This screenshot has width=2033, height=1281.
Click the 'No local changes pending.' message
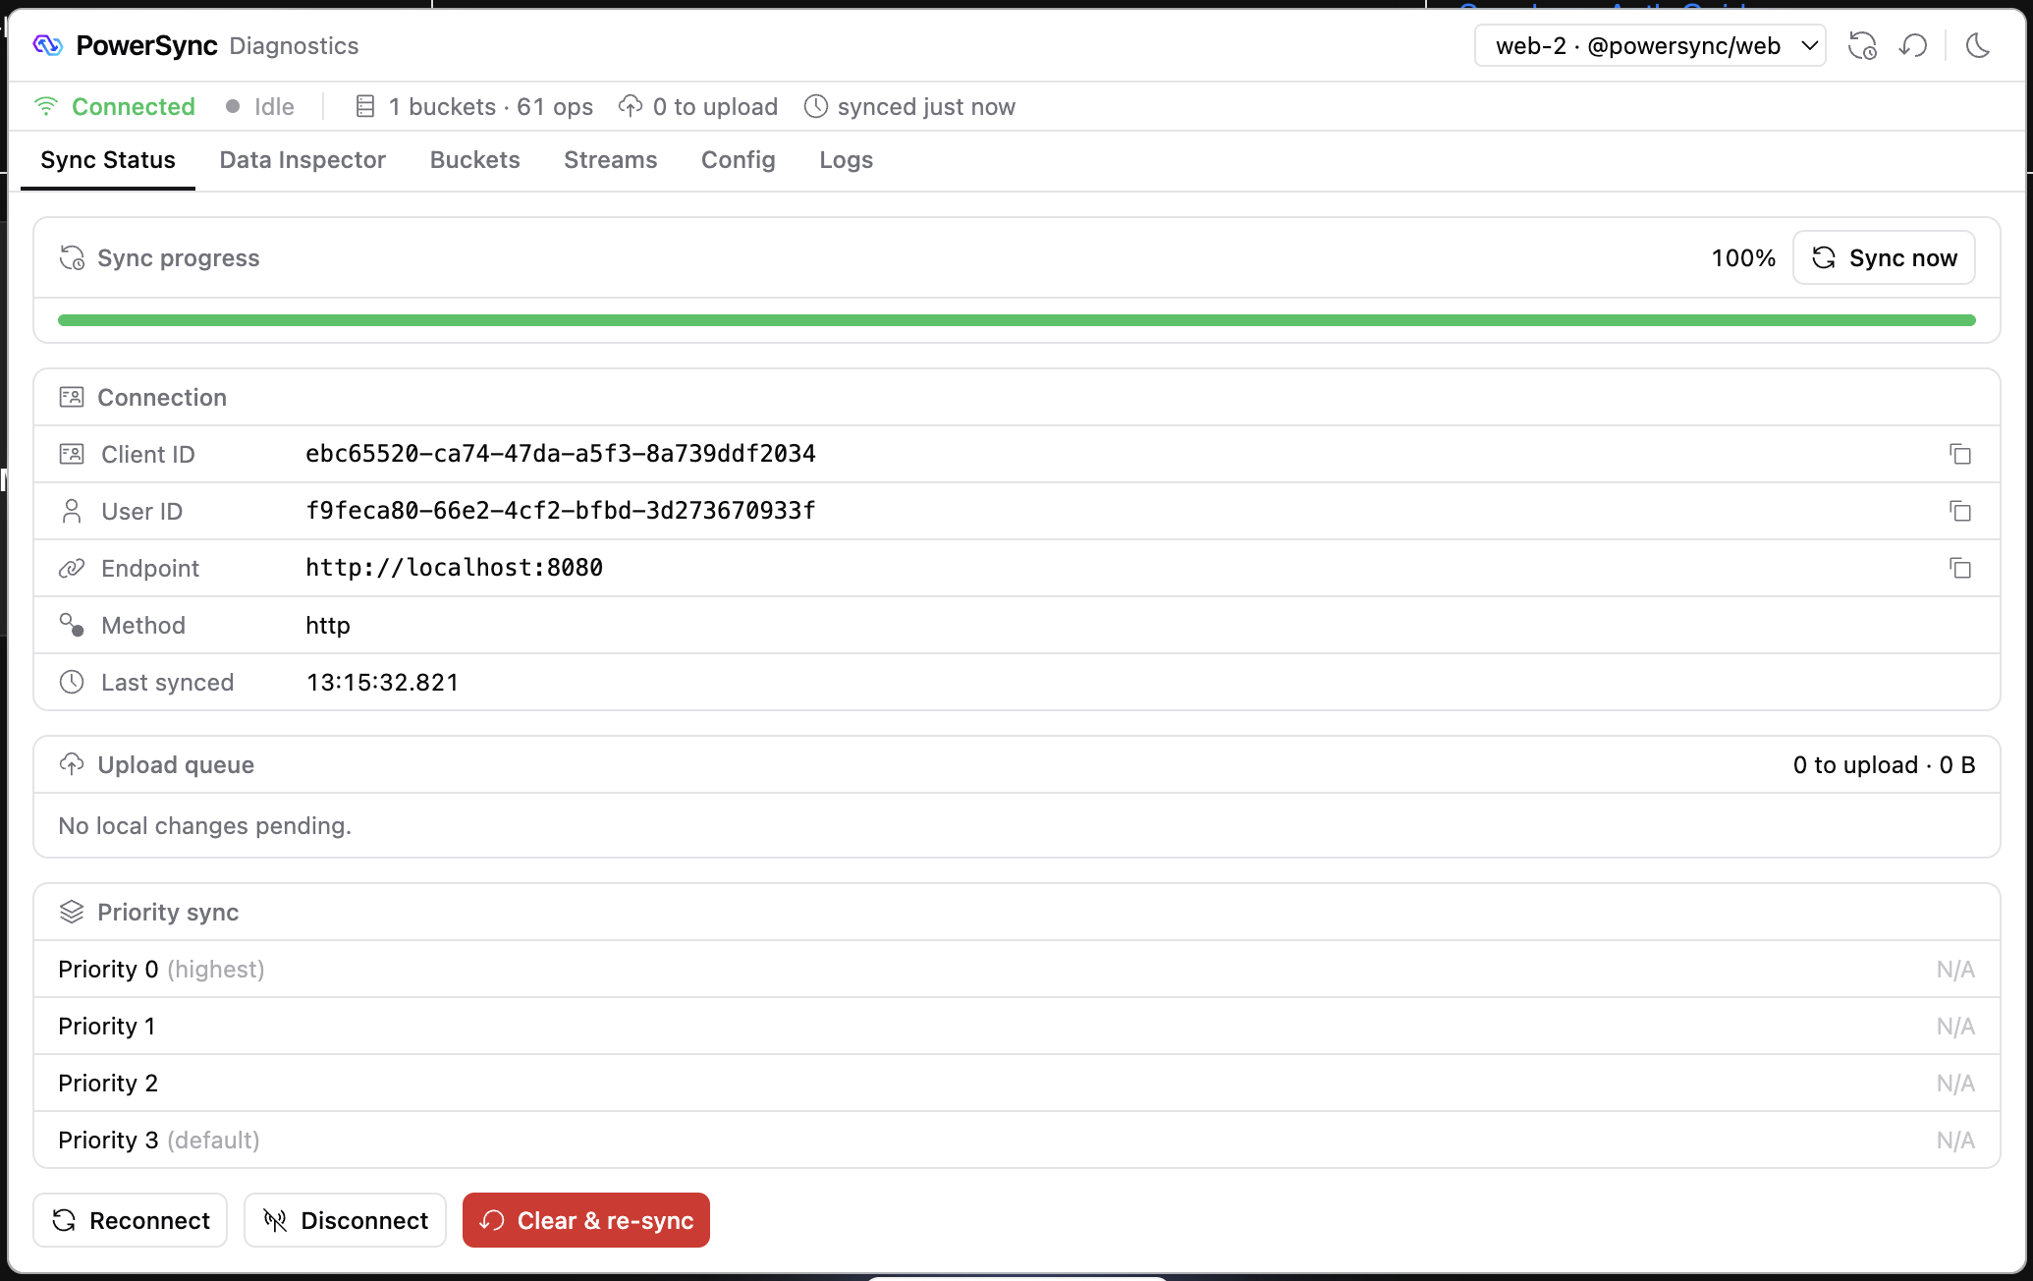(x=205, y=826)
